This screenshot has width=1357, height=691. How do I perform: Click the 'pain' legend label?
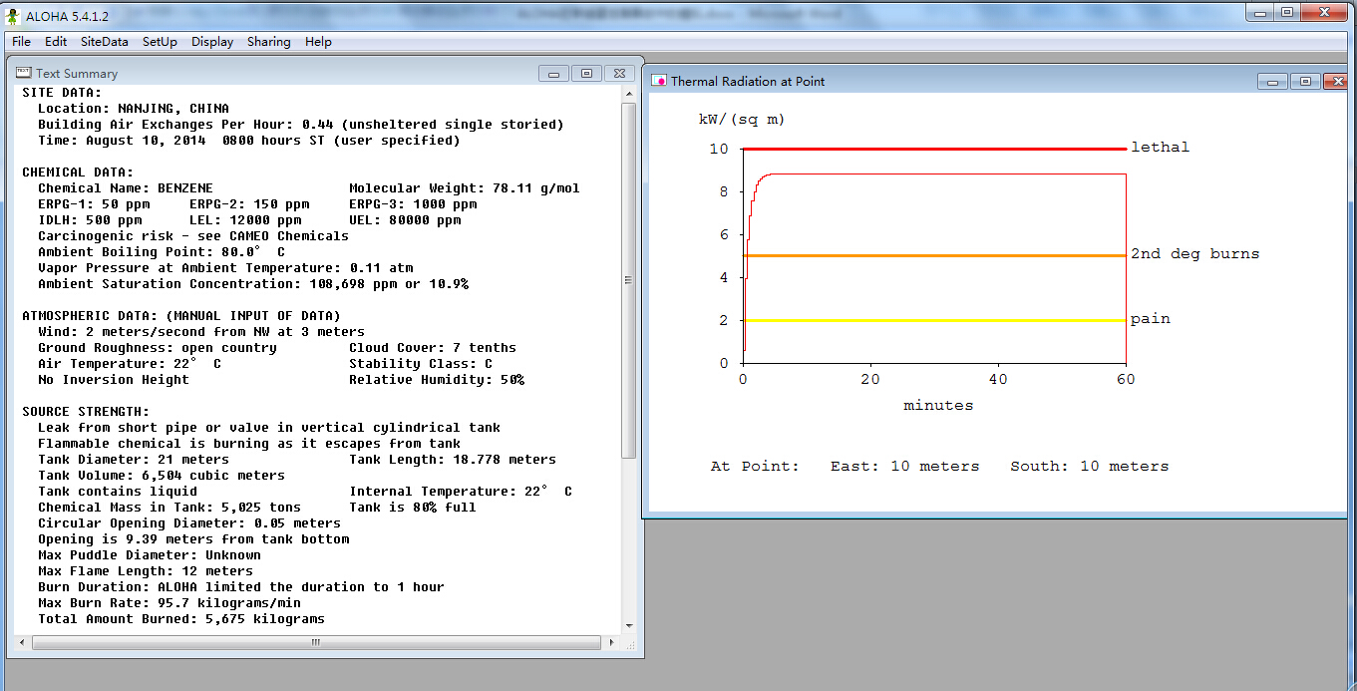click(x=1151, y=319)
